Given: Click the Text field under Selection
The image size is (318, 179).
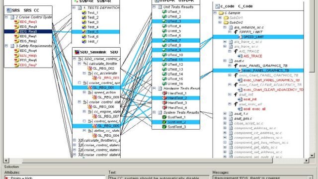Looking at the screenshot, I should pos(159,178).
